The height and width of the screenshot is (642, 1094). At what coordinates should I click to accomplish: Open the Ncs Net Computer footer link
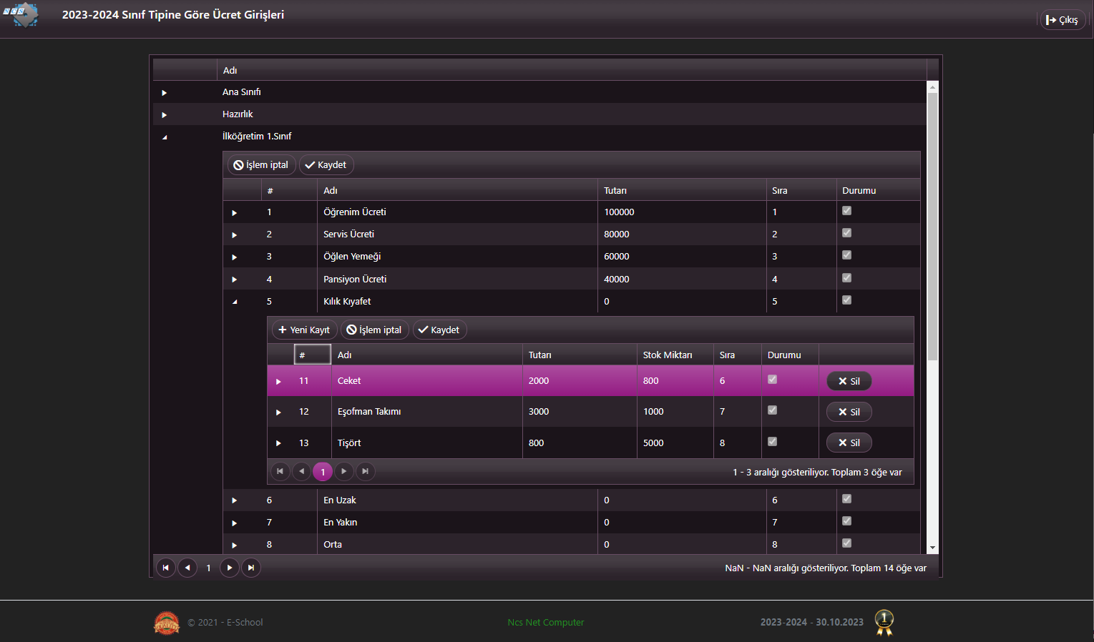point(545,623)
